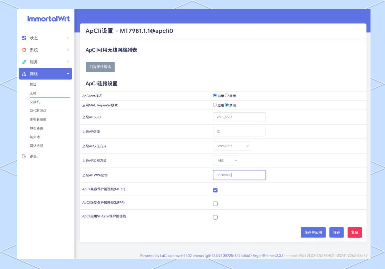
Task: Click the services molecule icon beside 服务
Action: tap(23, 62)
